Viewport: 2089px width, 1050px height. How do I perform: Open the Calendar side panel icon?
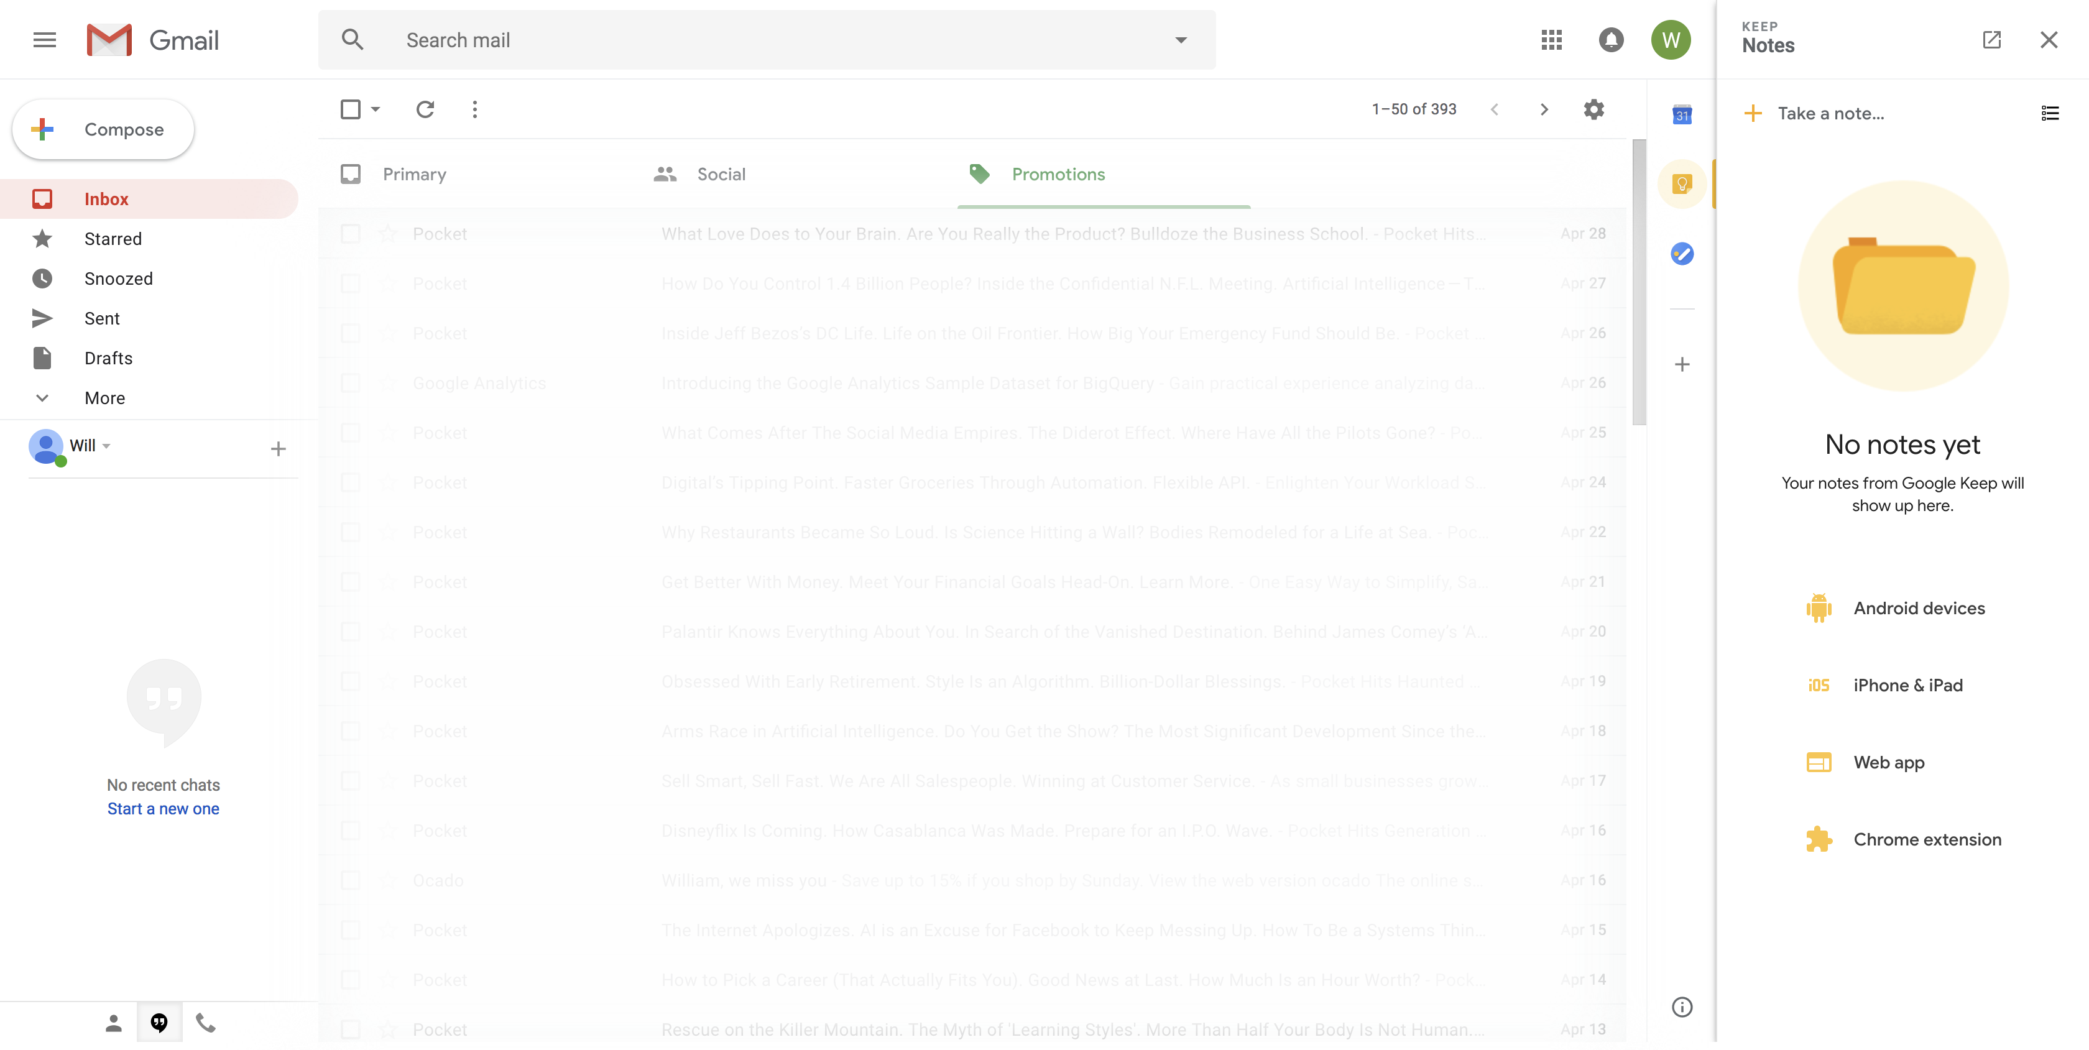click(x=1682, y=114)
